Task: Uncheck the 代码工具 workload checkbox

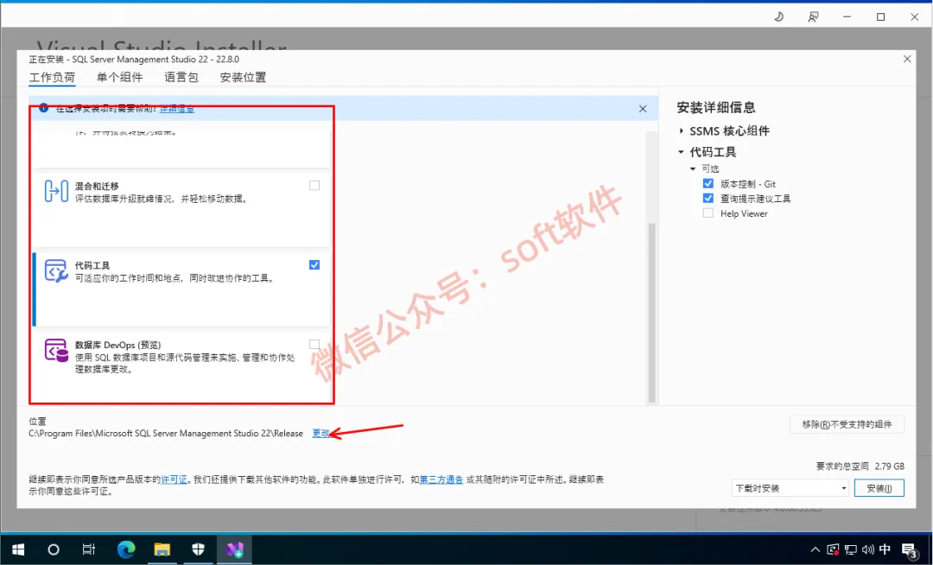Action: (x=314, y=265)
